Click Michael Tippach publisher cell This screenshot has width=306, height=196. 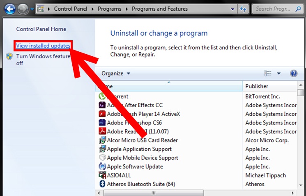click(265, 175)
